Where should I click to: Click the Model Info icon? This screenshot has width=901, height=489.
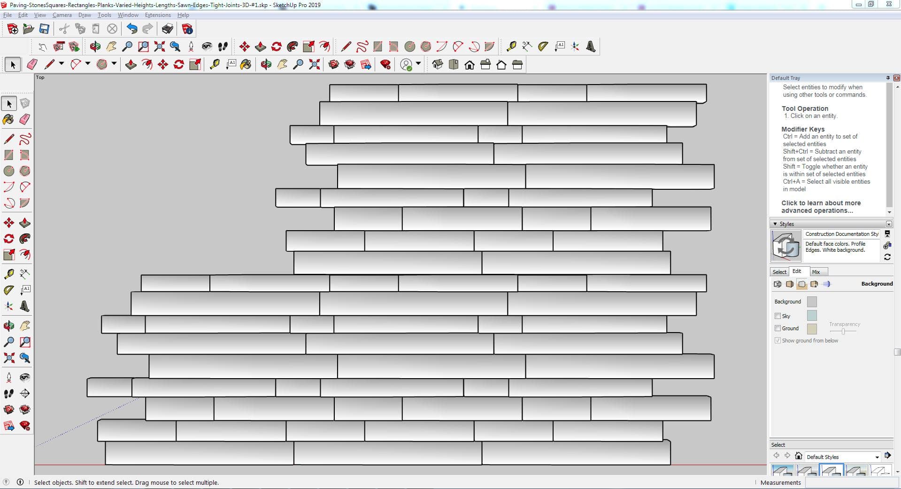[x=187, y=29]
